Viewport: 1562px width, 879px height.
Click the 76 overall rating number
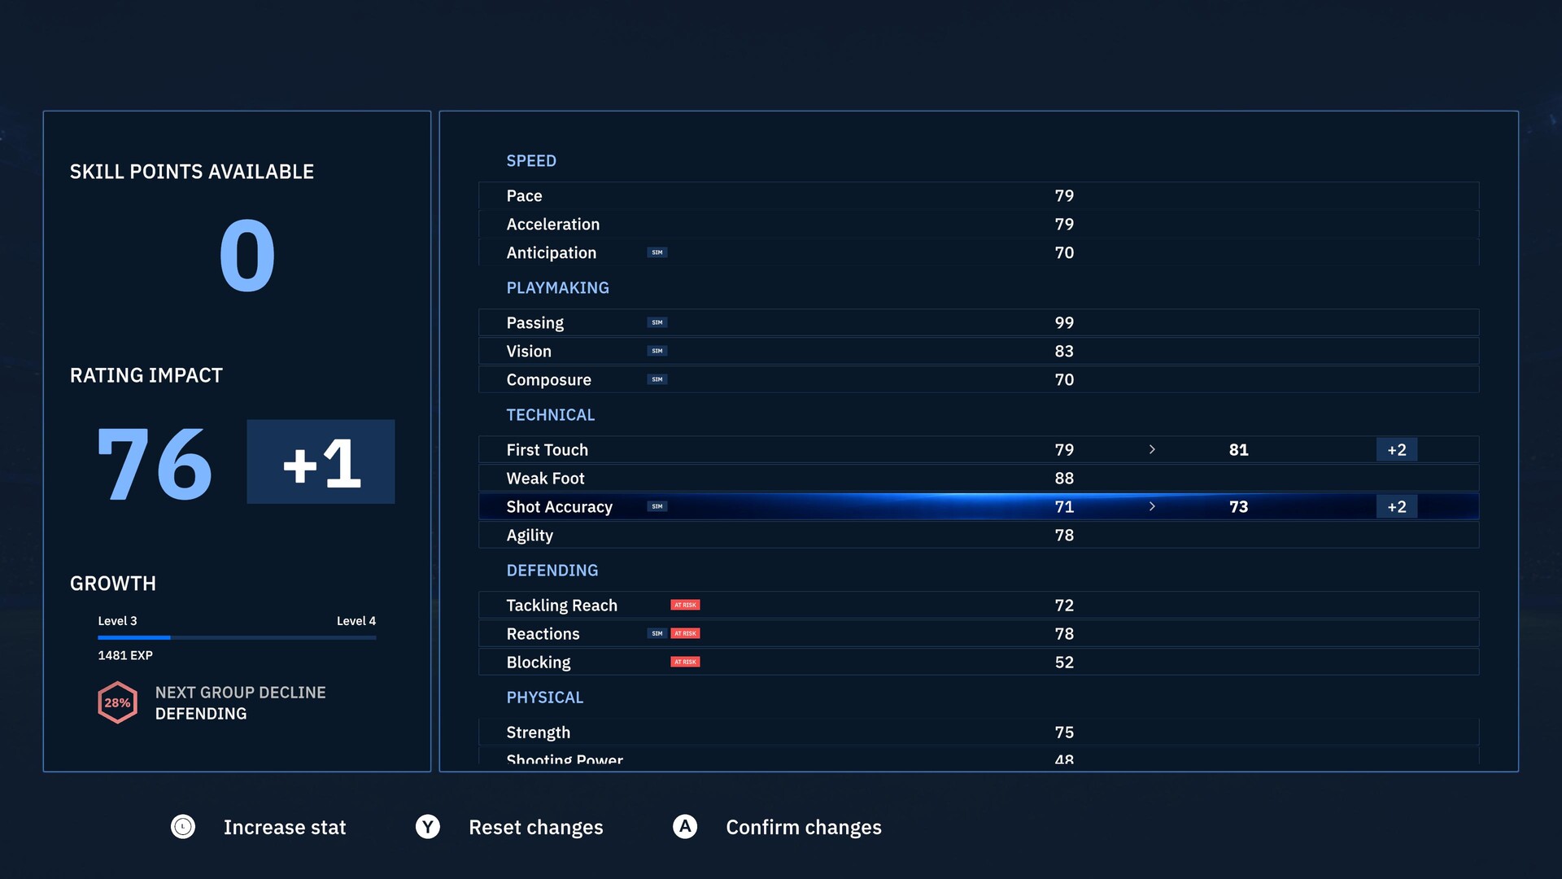pyautogui.click(x=155, y=464)
